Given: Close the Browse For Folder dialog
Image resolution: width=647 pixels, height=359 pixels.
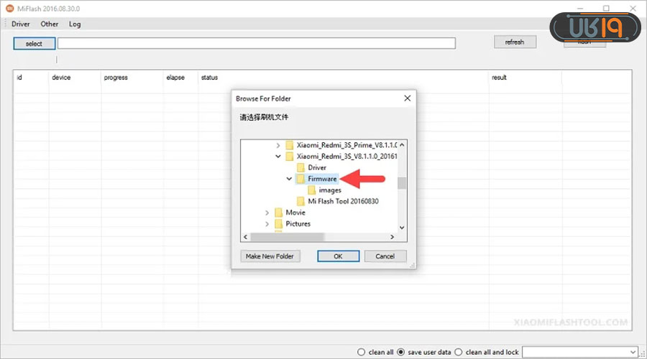Looking at the screenshot, I should [407, 98].
